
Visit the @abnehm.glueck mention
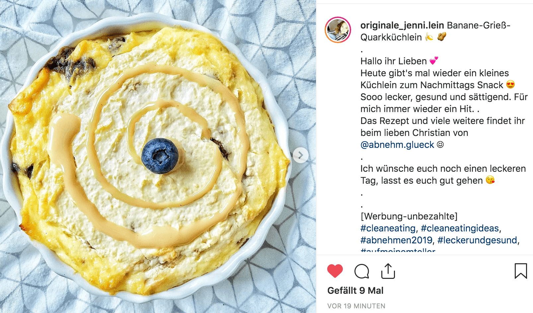click(397, 145)
